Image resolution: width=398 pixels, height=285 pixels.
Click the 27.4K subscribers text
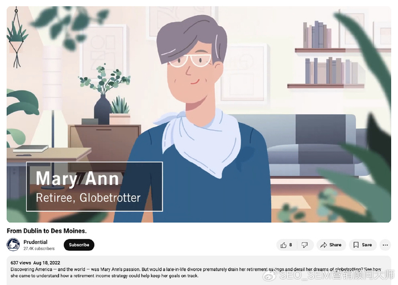(39, 249)
